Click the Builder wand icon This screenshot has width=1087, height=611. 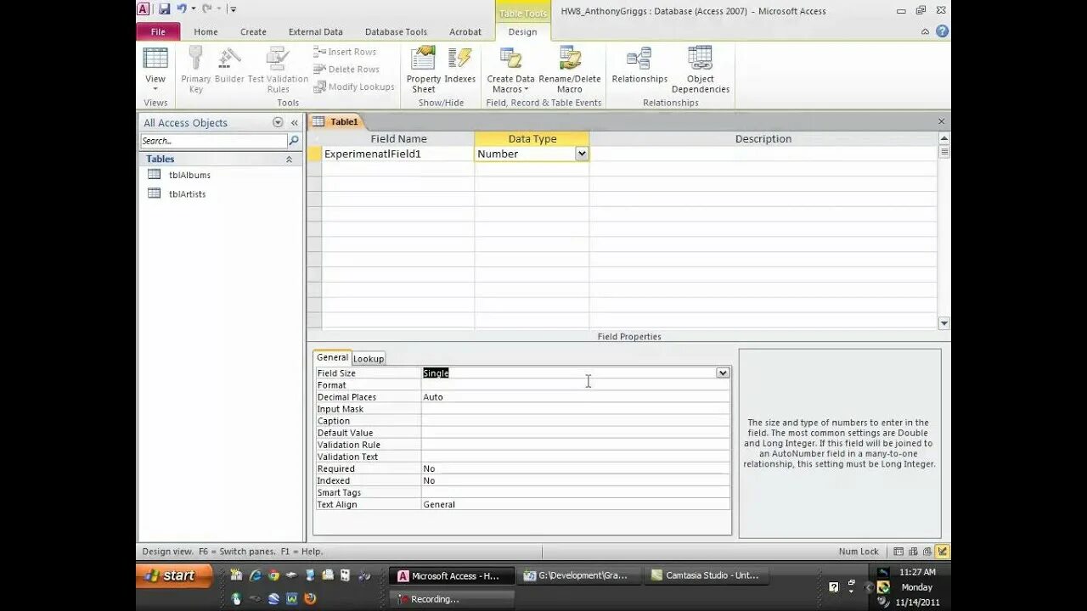229,59
